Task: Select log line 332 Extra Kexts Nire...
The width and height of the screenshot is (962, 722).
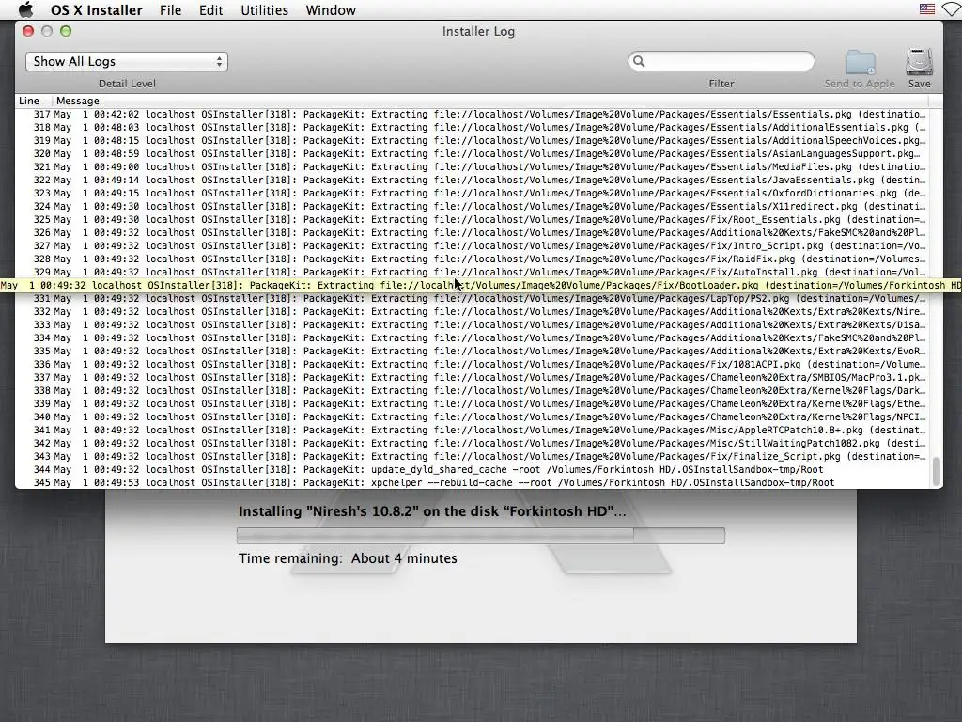Action: pyautogui.click(x=472, y=312)
